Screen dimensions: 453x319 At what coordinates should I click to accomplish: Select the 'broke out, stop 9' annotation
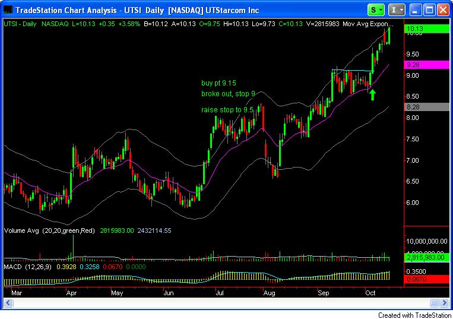coord(228,94)
